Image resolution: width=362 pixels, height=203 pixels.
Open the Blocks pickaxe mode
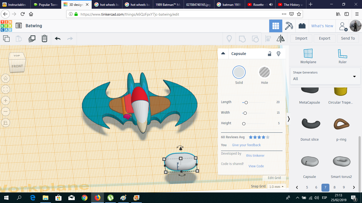[x=289, y=26]
